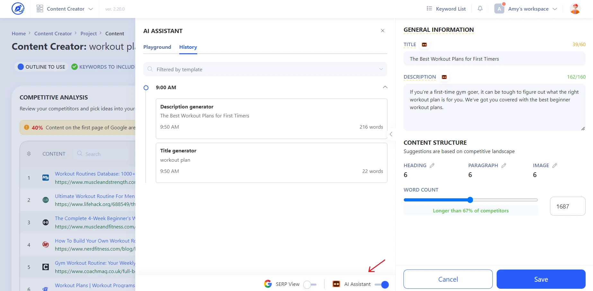The width and height of the screenshot is (593, 291).
Task: Edit IMAGE count with pencil icon
Action: tap(554, 166)
